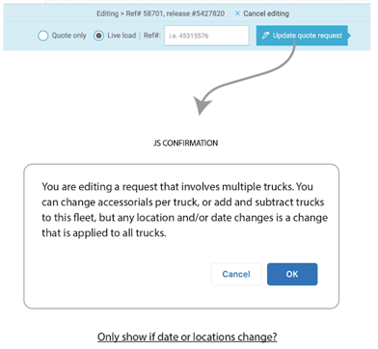
Task: Click the 'Quote only' label text
Action: 69,36
